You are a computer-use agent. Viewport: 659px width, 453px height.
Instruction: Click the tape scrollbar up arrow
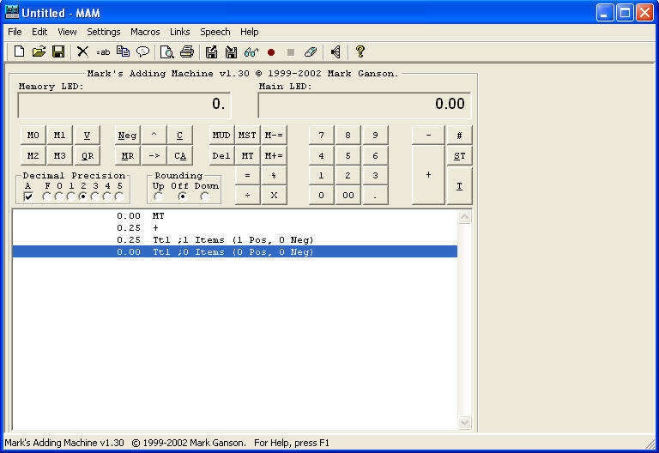[464, 217]
